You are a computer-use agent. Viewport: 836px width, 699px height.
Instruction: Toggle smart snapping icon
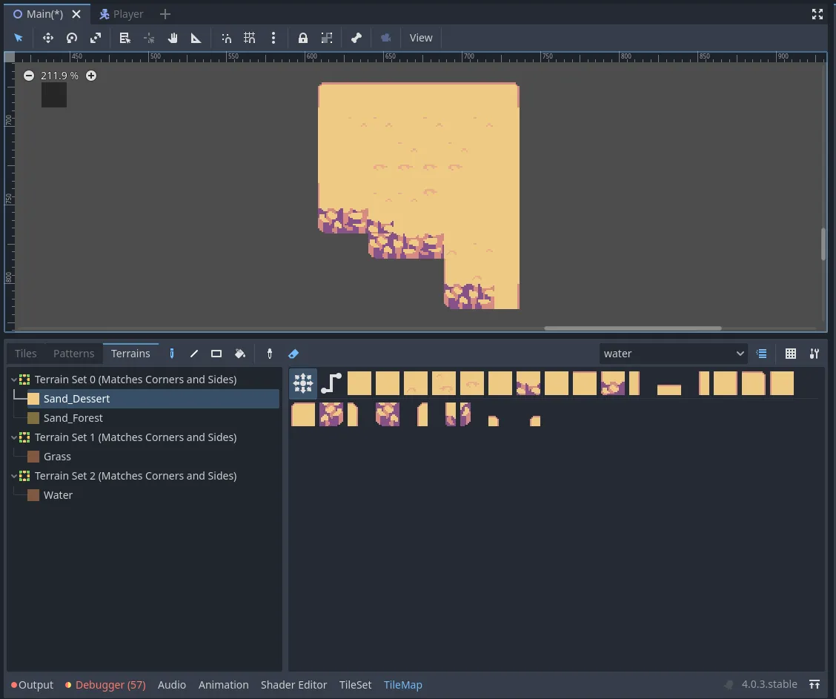[x=226, y=38]
